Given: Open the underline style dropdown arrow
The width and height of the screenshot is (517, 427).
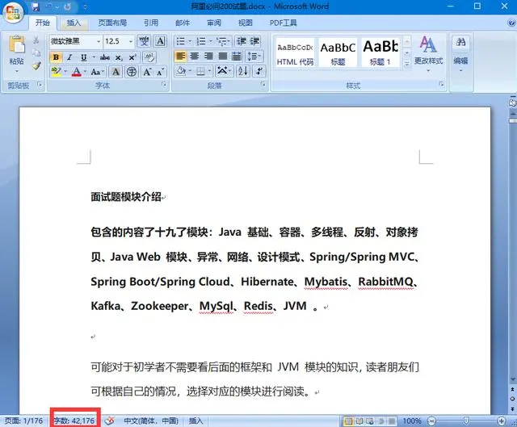Looking at the screenshot, I should (x=94, y=57).
